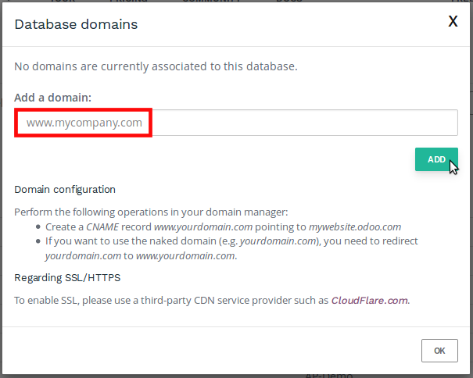473x378 pixels.
Task: Click www.yourdomain.com ending the redirect line
Action: pyautogui.click(x=185, y=255)
